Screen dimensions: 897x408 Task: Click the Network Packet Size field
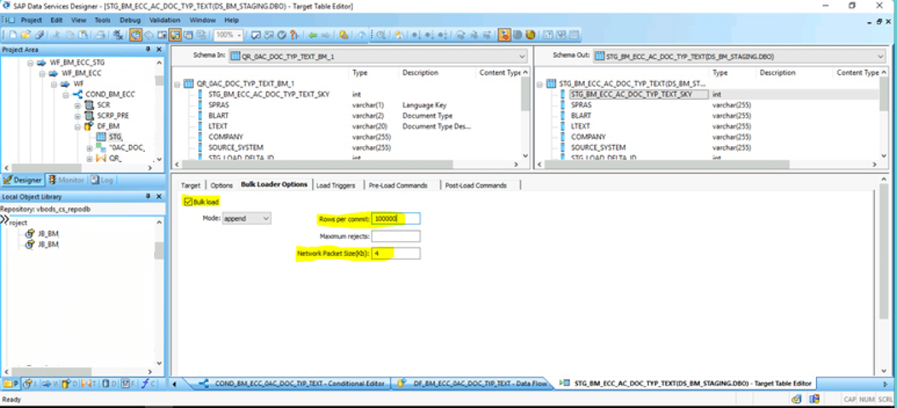point(396,254)
